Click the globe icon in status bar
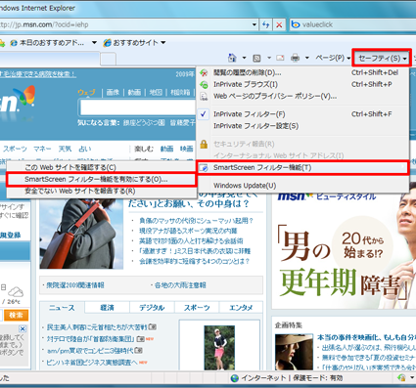Viewport: 416px width, 388px height. point(235,378)
